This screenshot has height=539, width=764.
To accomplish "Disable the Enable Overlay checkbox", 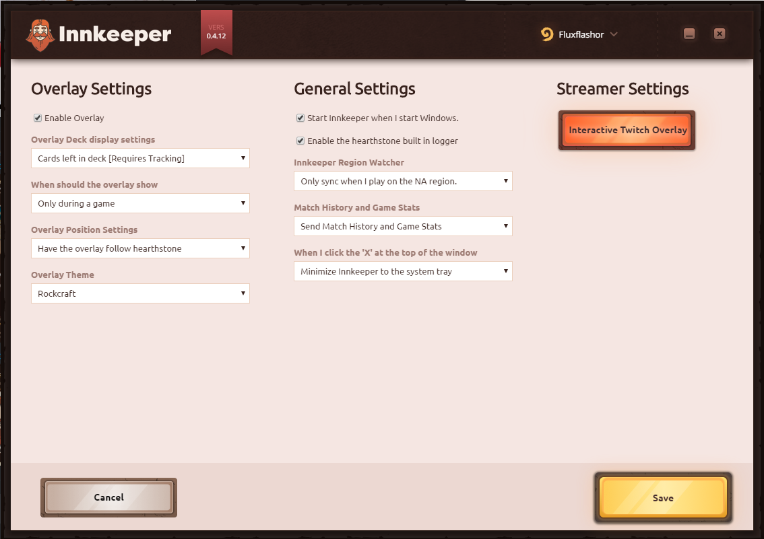I will coord(38,118).
